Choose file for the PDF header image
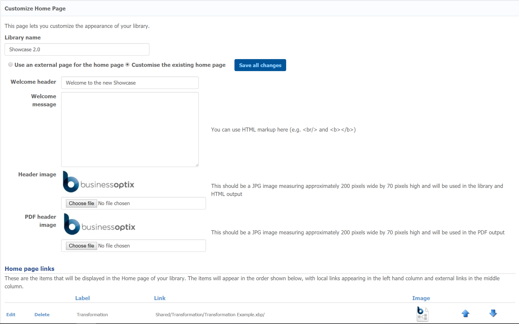The width and height of the screenshot is (519, 324). click(81, 246)
